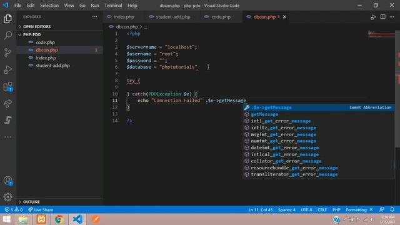Open Explorer more actions ellipsis
Image resolution: width=400 pixels, height=225 pixels.
(x=94, y=17)
